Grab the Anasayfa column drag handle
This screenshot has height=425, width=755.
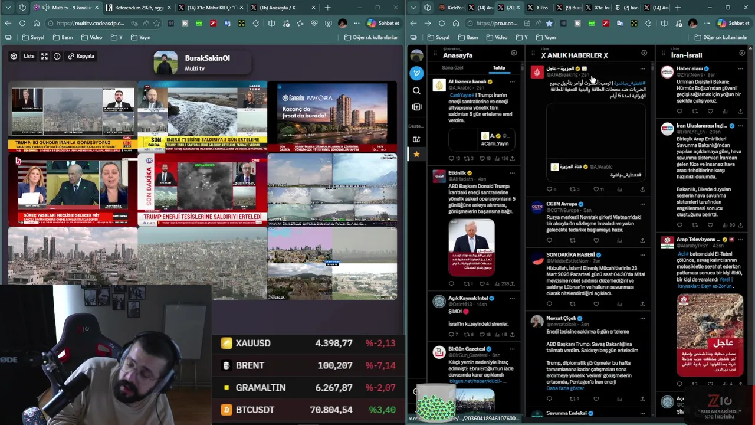coord(436,54)
